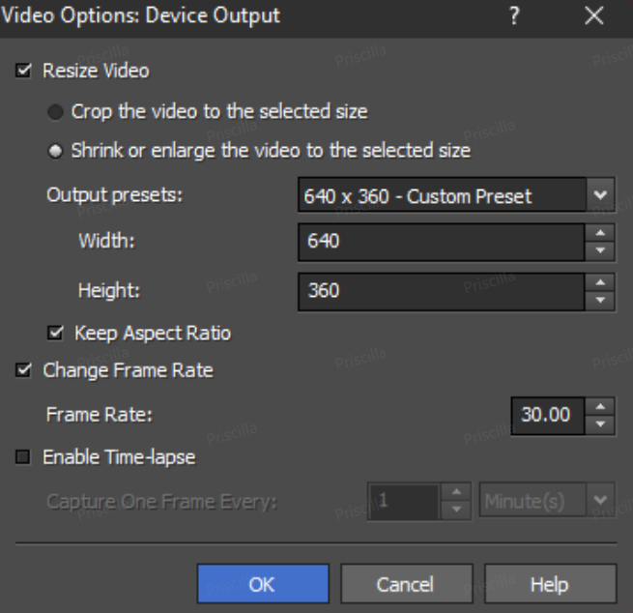Image resolution: width=633 pixels, height=613 pixels.
Task: Uncheck the Resize Video checkbox
Action: pos(23,71)
